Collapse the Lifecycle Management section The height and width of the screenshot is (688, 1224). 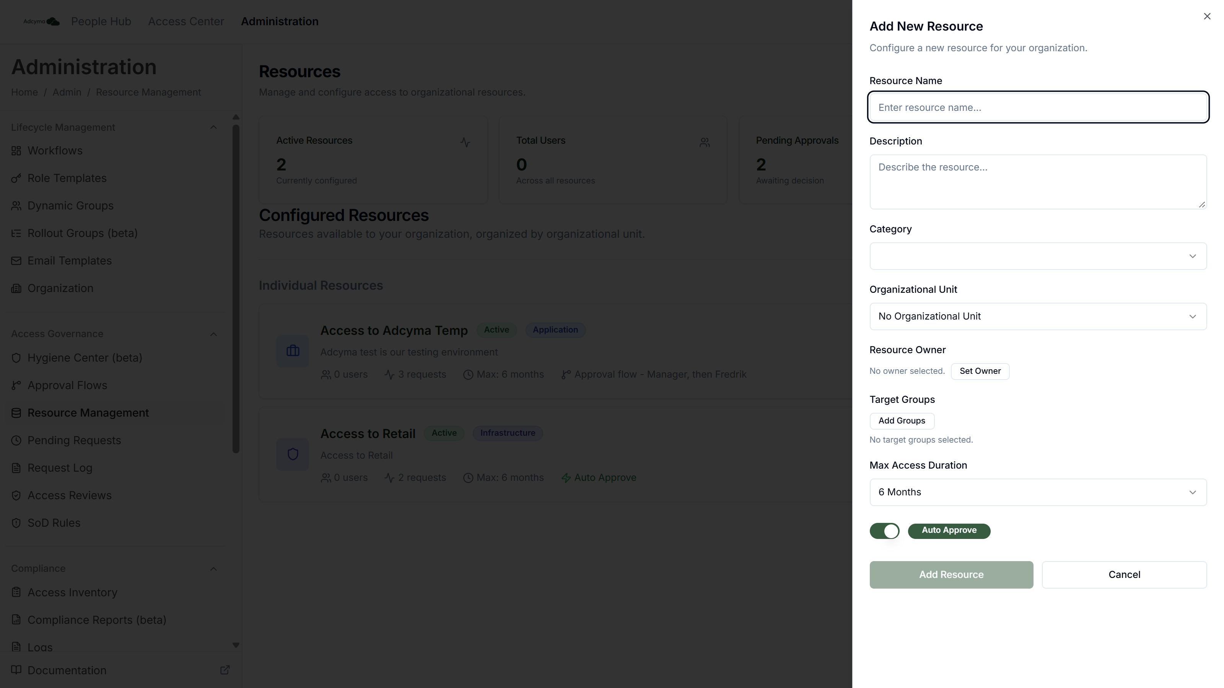coord(213,127)
